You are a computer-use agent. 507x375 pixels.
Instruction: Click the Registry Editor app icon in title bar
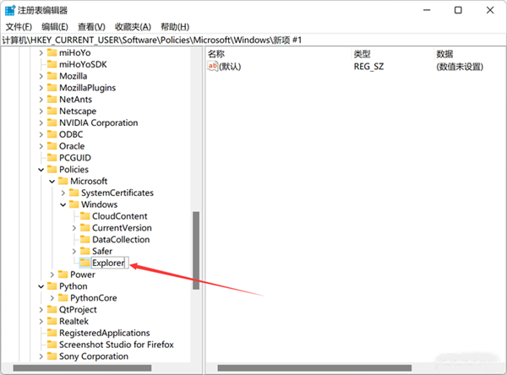click(x=9, y=10)
